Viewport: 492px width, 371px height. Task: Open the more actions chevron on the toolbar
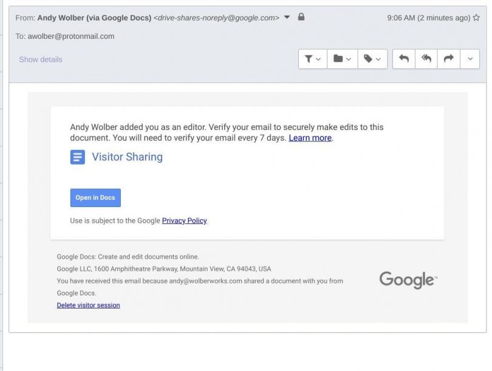(469, 58)
